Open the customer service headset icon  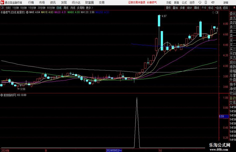click(200, 2)
